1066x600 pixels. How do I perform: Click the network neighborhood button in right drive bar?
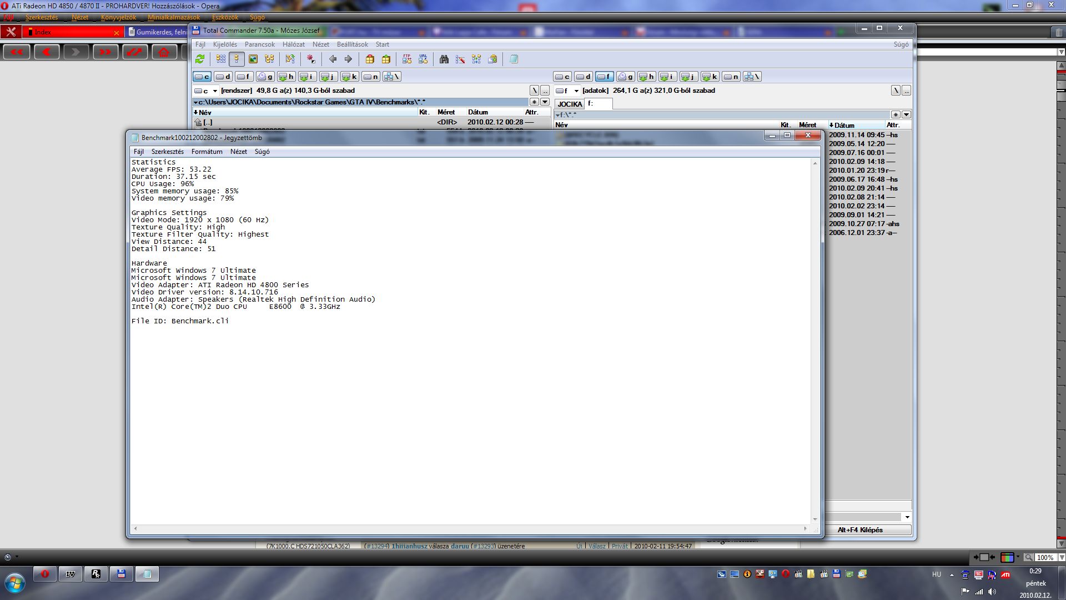752,77
